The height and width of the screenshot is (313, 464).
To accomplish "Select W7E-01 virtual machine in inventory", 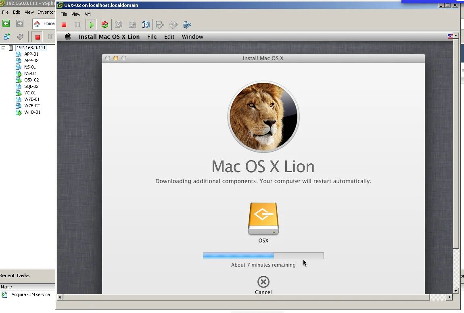I will click(31, 99).
